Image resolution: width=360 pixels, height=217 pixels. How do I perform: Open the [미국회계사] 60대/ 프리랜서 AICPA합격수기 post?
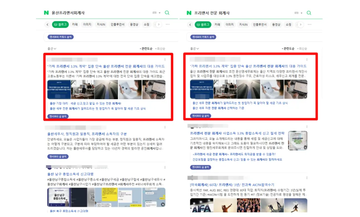pos(232,185)
